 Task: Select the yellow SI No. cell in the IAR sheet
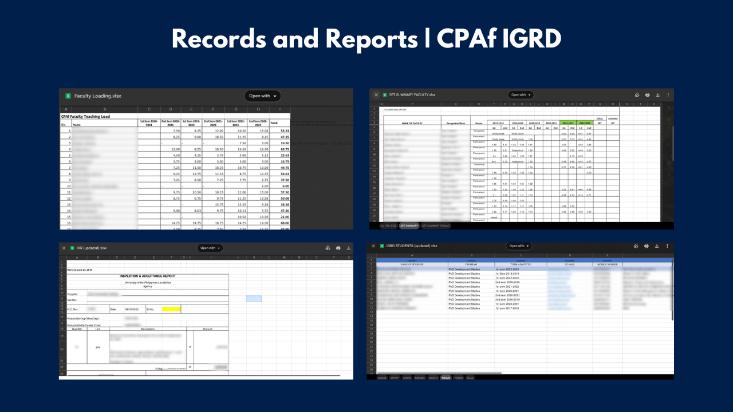pos(171,309)
